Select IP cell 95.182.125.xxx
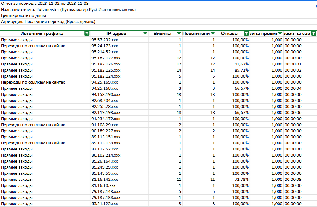The height and width of the screenshot is (207, 317). pos(120,70)
